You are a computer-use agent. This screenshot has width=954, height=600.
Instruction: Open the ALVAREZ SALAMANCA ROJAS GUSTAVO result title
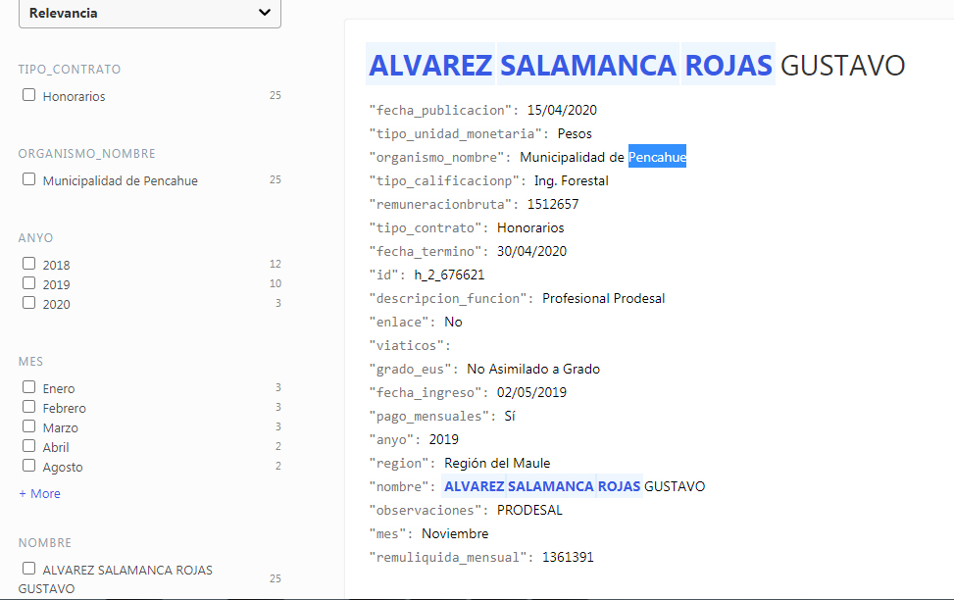pyautogui.click(x=636, y=65)
